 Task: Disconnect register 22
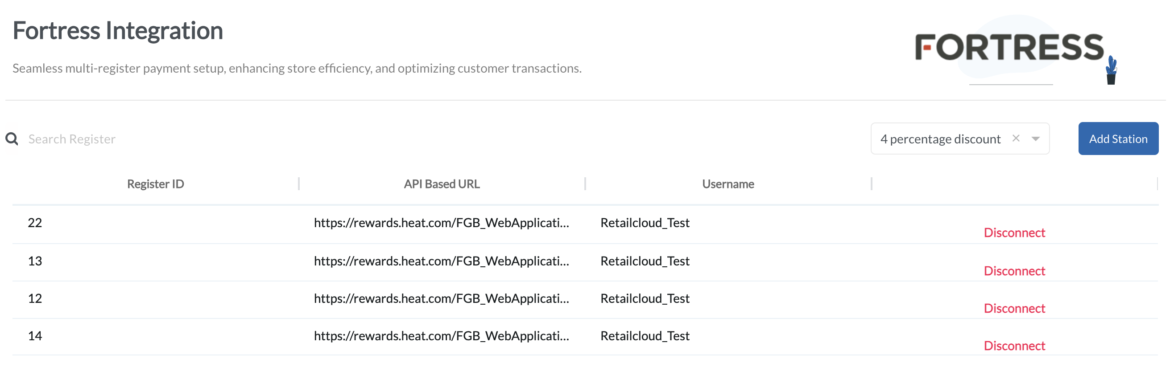pyautogui.click(x=1014, y=232)
